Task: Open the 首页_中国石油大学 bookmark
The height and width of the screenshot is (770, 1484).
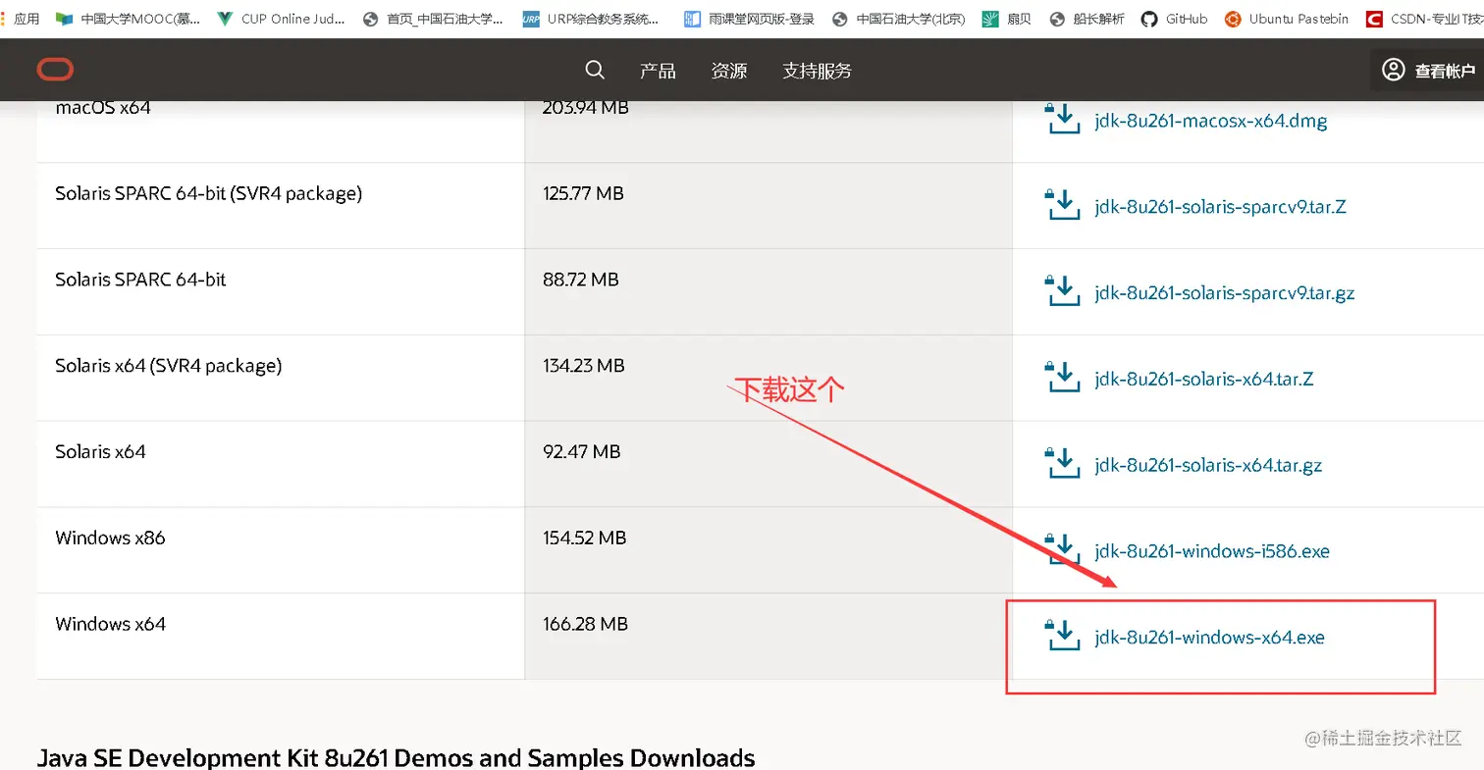Action: pyautogui.click(x=433, y=19)
